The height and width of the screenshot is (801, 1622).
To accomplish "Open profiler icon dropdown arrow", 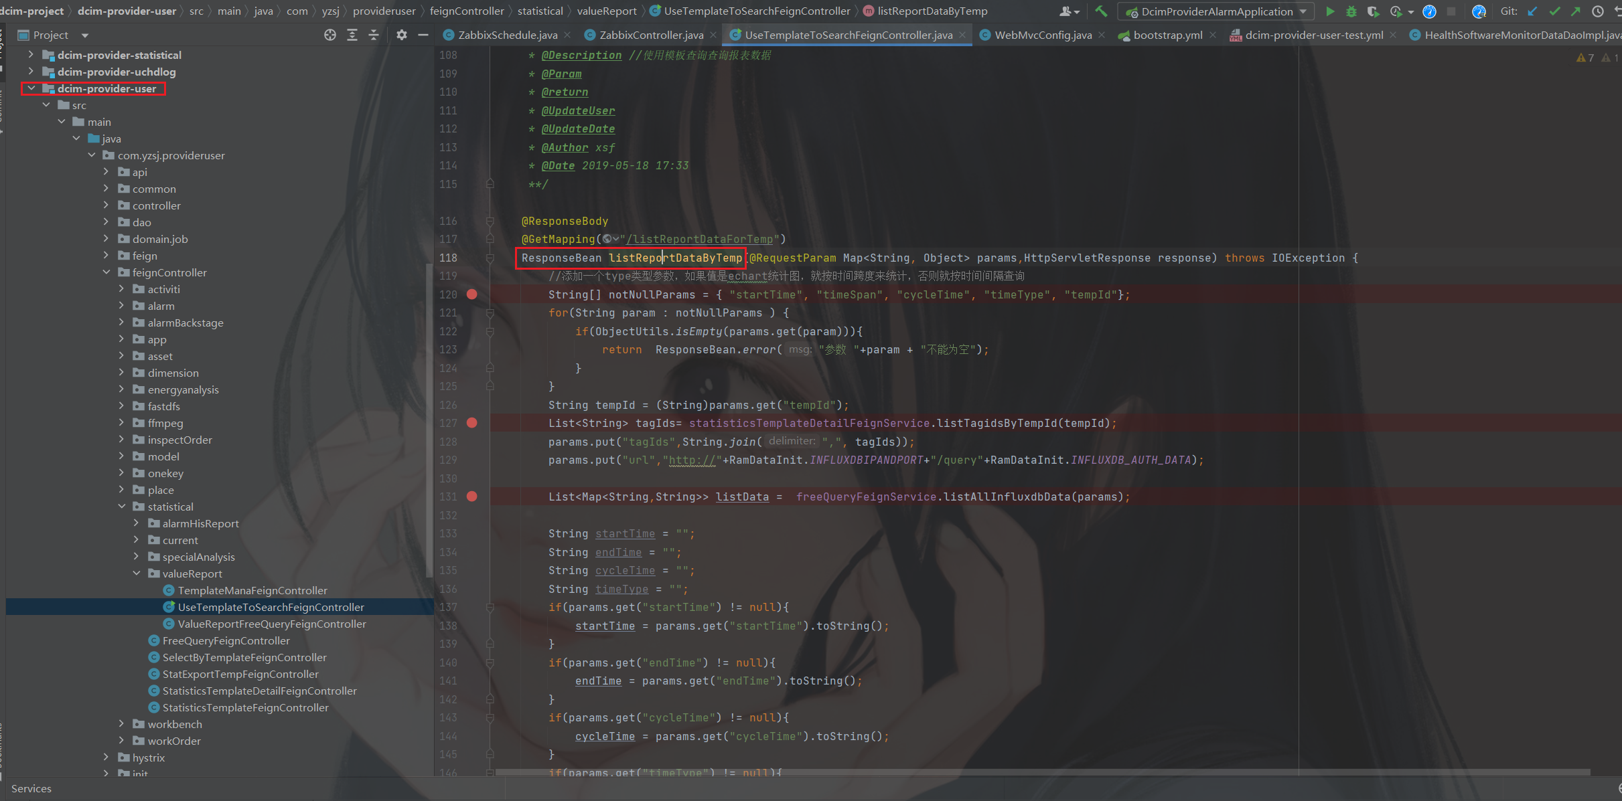I will (x=1411, y=12).
